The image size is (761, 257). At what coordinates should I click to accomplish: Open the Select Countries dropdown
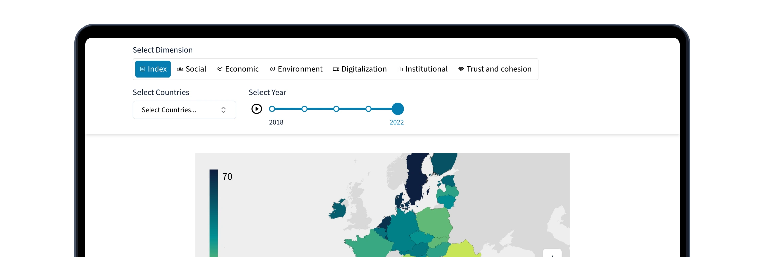pyautogui.click(x=185, y=110)
